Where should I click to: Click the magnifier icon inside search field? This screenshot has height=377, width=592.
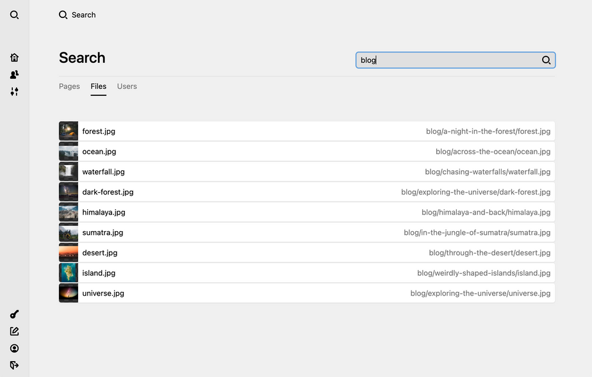546,60
